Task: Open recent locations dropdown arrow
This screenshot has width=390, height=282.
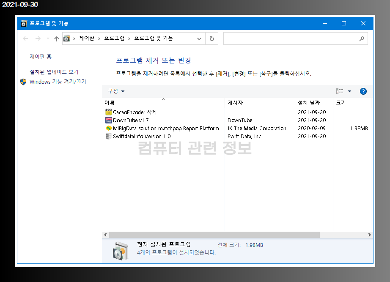Action: coord(48,38)
